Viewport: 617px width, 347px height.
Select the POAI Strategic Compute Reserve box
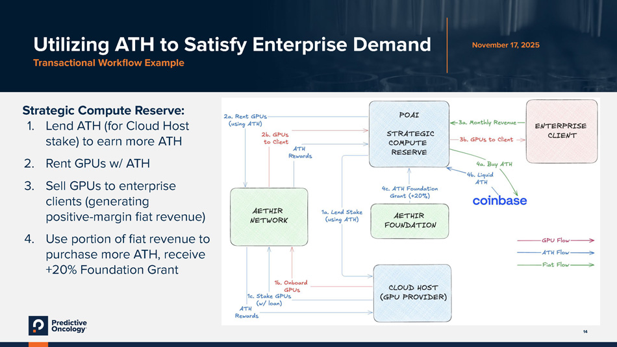[x=409, y=132]
